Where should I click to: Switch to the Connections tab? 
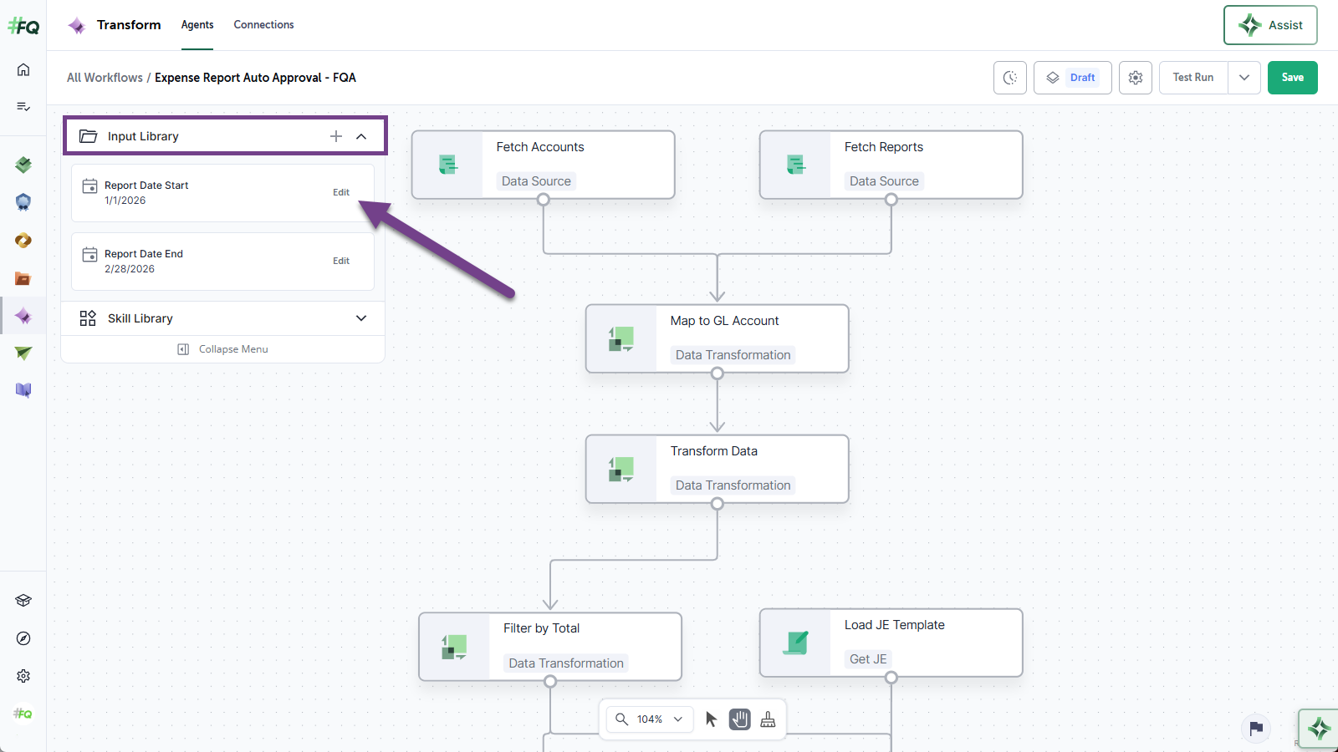pyautogui.click(x=263, y=25)
